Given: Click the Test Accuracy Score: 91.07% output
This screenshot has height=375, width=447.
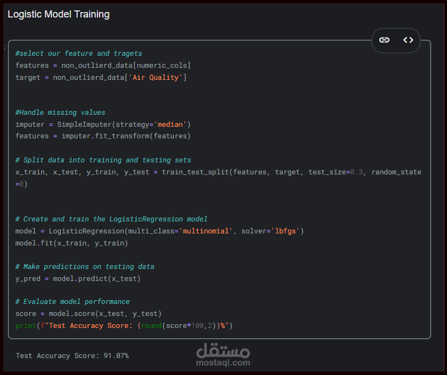Looking at the screenshot, I should 72,356.
